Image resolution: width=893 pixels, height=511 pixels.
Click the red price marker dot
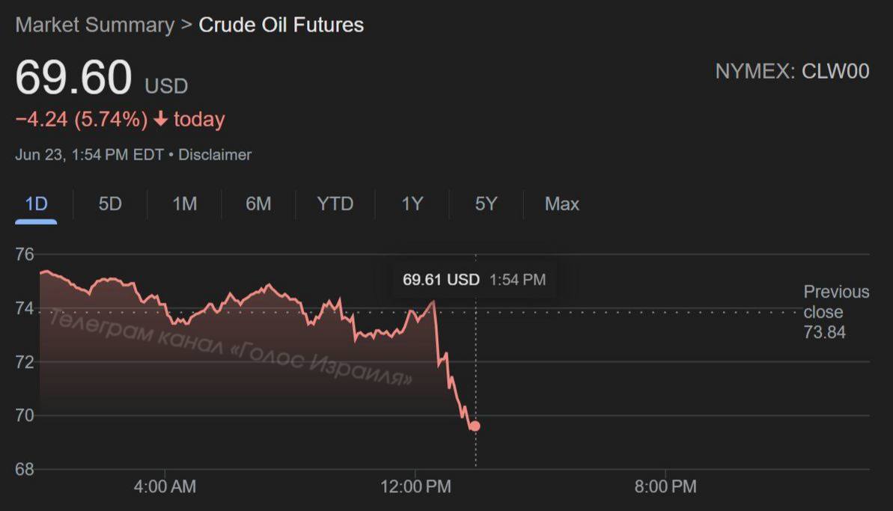(x=475, y=426)
